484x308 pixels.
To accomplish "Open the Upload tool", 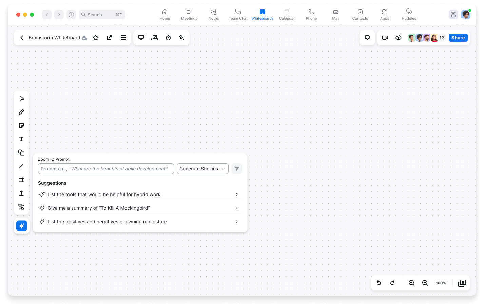I will 21,193.
